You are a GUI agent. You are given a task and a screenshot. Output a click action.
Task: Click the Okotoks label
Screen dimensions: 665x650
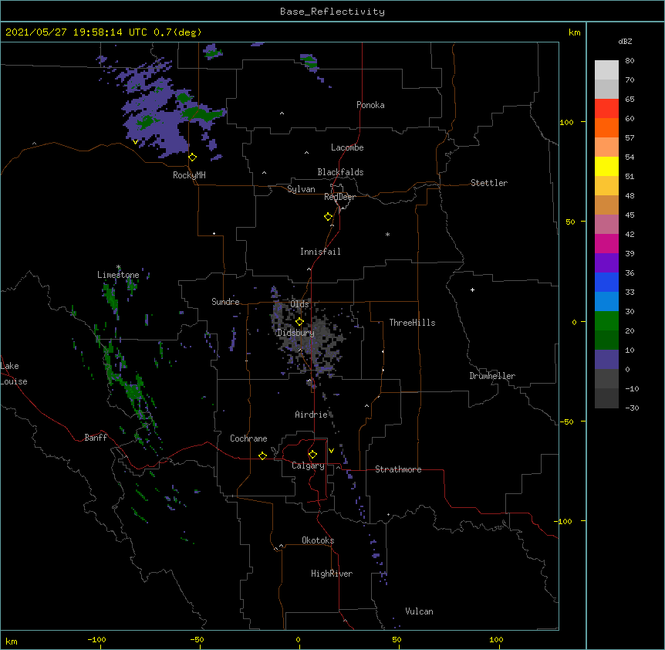point(318,540)
